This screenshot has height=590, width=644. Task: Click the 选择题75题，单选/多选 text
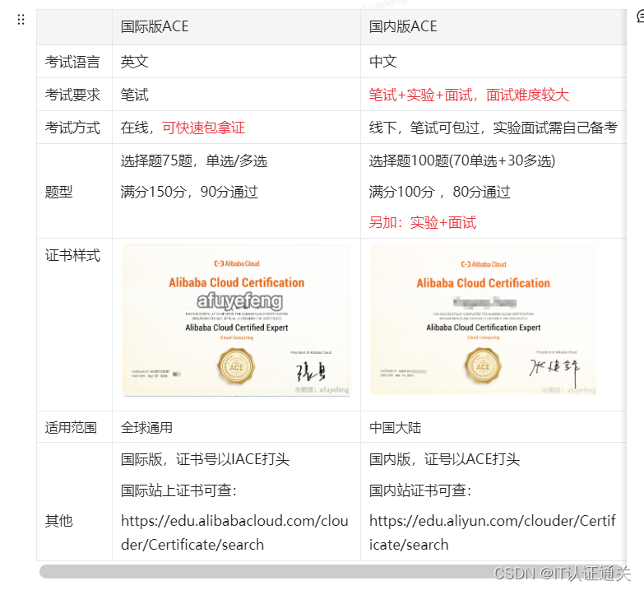coord(194,160)
